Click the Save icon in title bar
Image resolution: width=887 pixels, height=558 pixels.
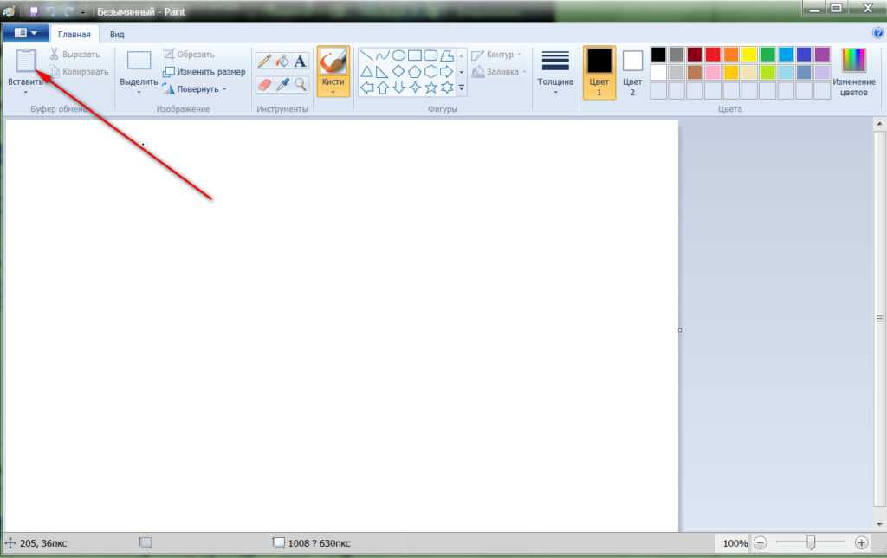34,11
